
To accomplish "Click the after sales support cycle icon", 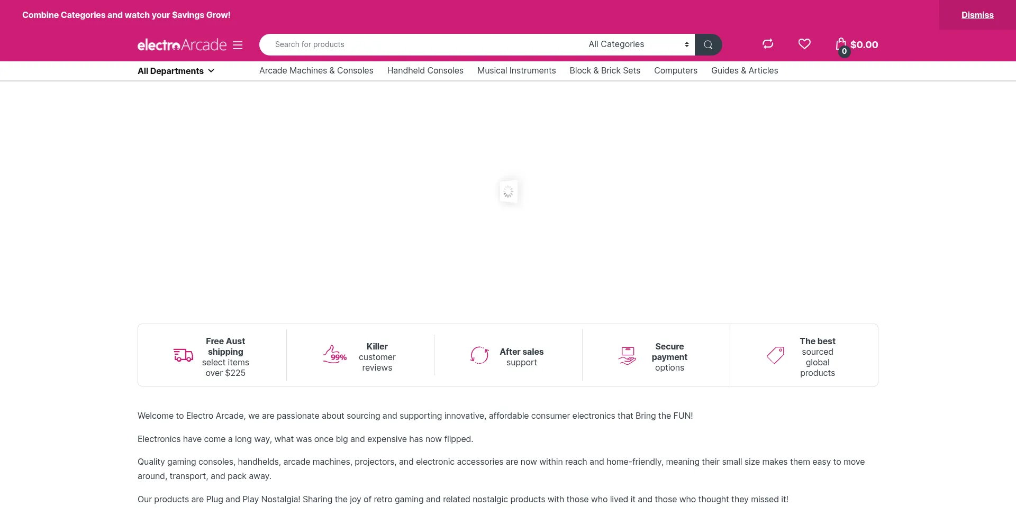I will click(479, 355).
